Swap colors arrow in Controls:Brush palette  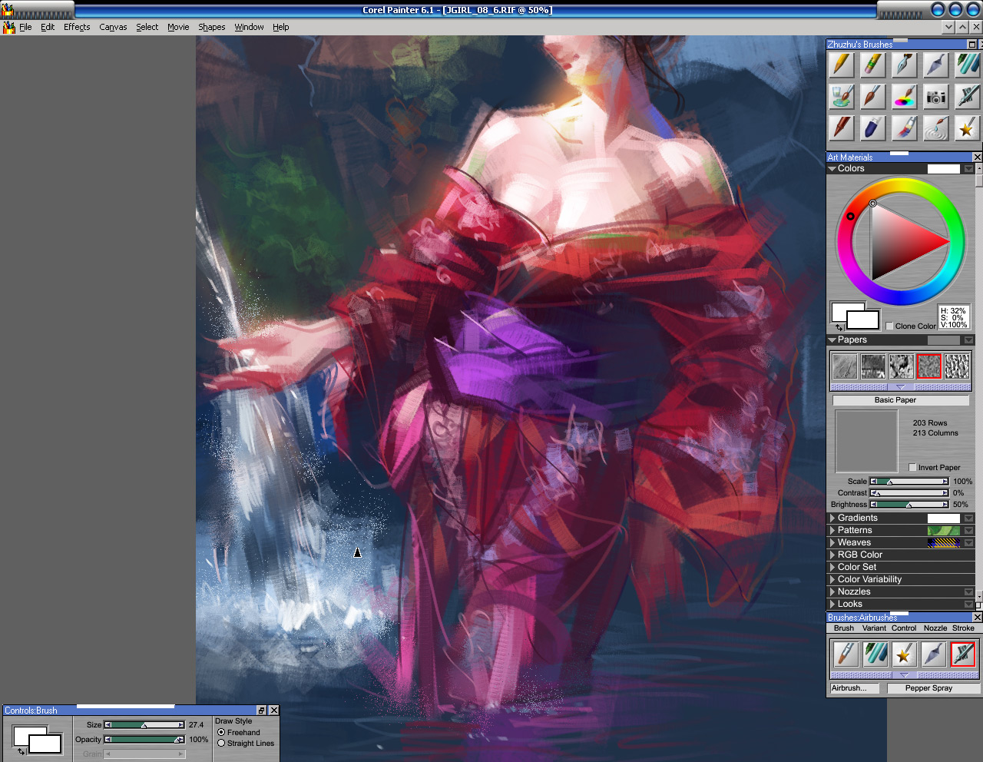[22, 751]
